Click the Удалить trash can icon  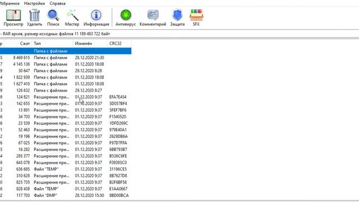coord(34,15)
